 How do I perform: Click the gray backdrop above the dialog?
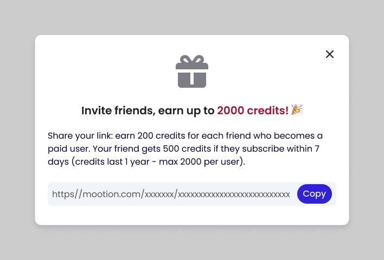(192, 17)
